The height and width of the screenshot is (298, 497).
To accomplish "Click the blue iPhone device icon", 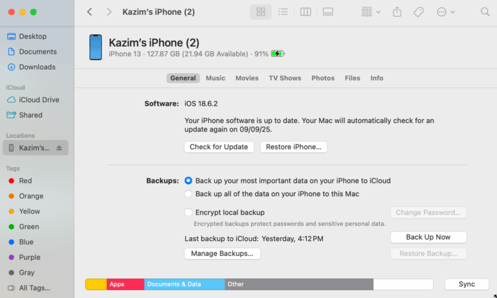I will tap(95, 47).
